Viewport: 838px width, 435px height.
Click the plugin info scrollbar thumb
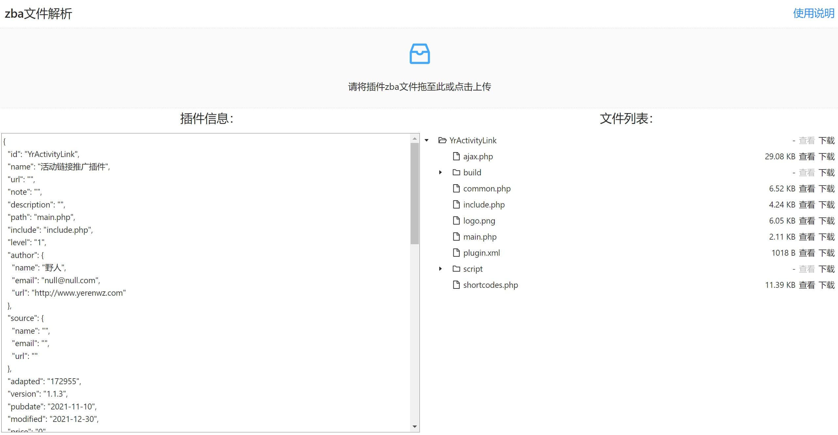[415, 193]
